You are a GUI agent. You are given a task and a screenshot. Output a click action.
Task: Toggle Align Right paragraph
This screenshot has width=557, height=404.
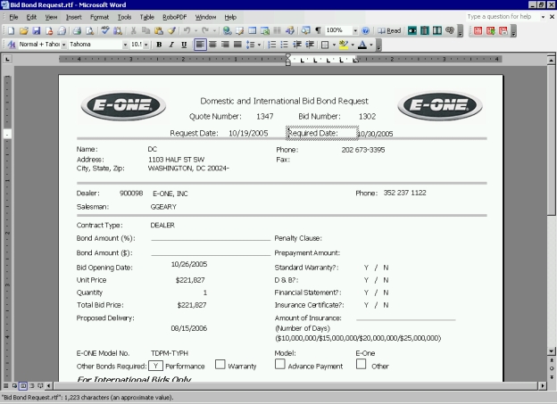(225, 45)
